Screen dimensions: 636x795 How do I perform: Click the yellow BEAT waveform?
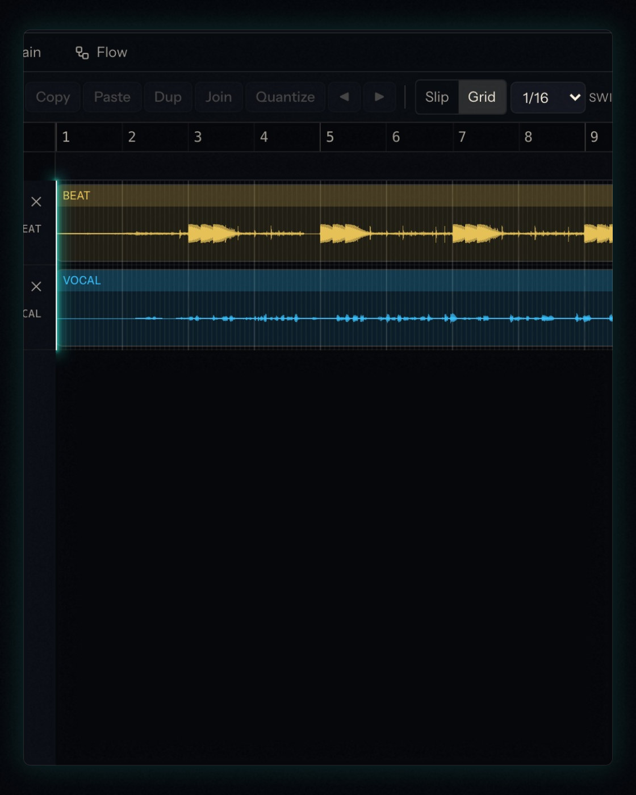pyautogui.click(x=335, y=233)
